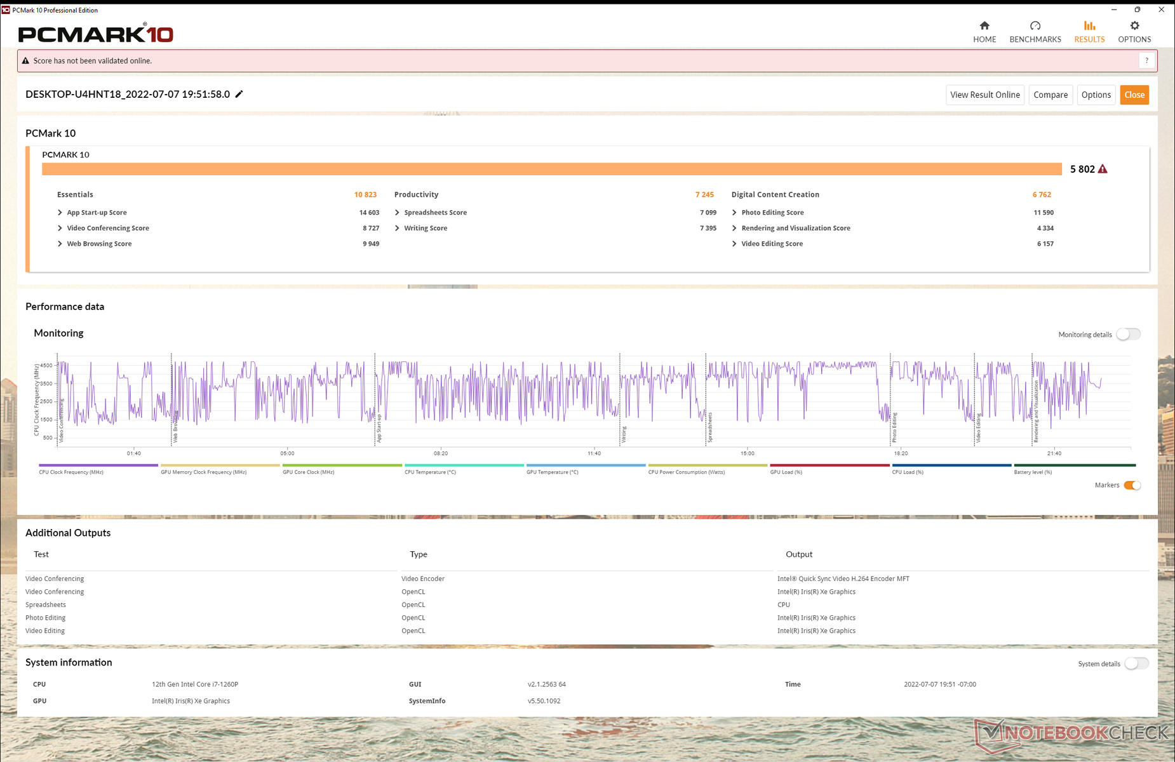Click the warning icon in the validation banner
Screen dimensions: 1175x762
pos(25,61)
